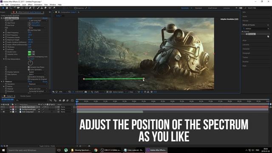Click the snapshot camera icon in viewer
Screen dimensions: 272x153
click(x=86, y=92)
